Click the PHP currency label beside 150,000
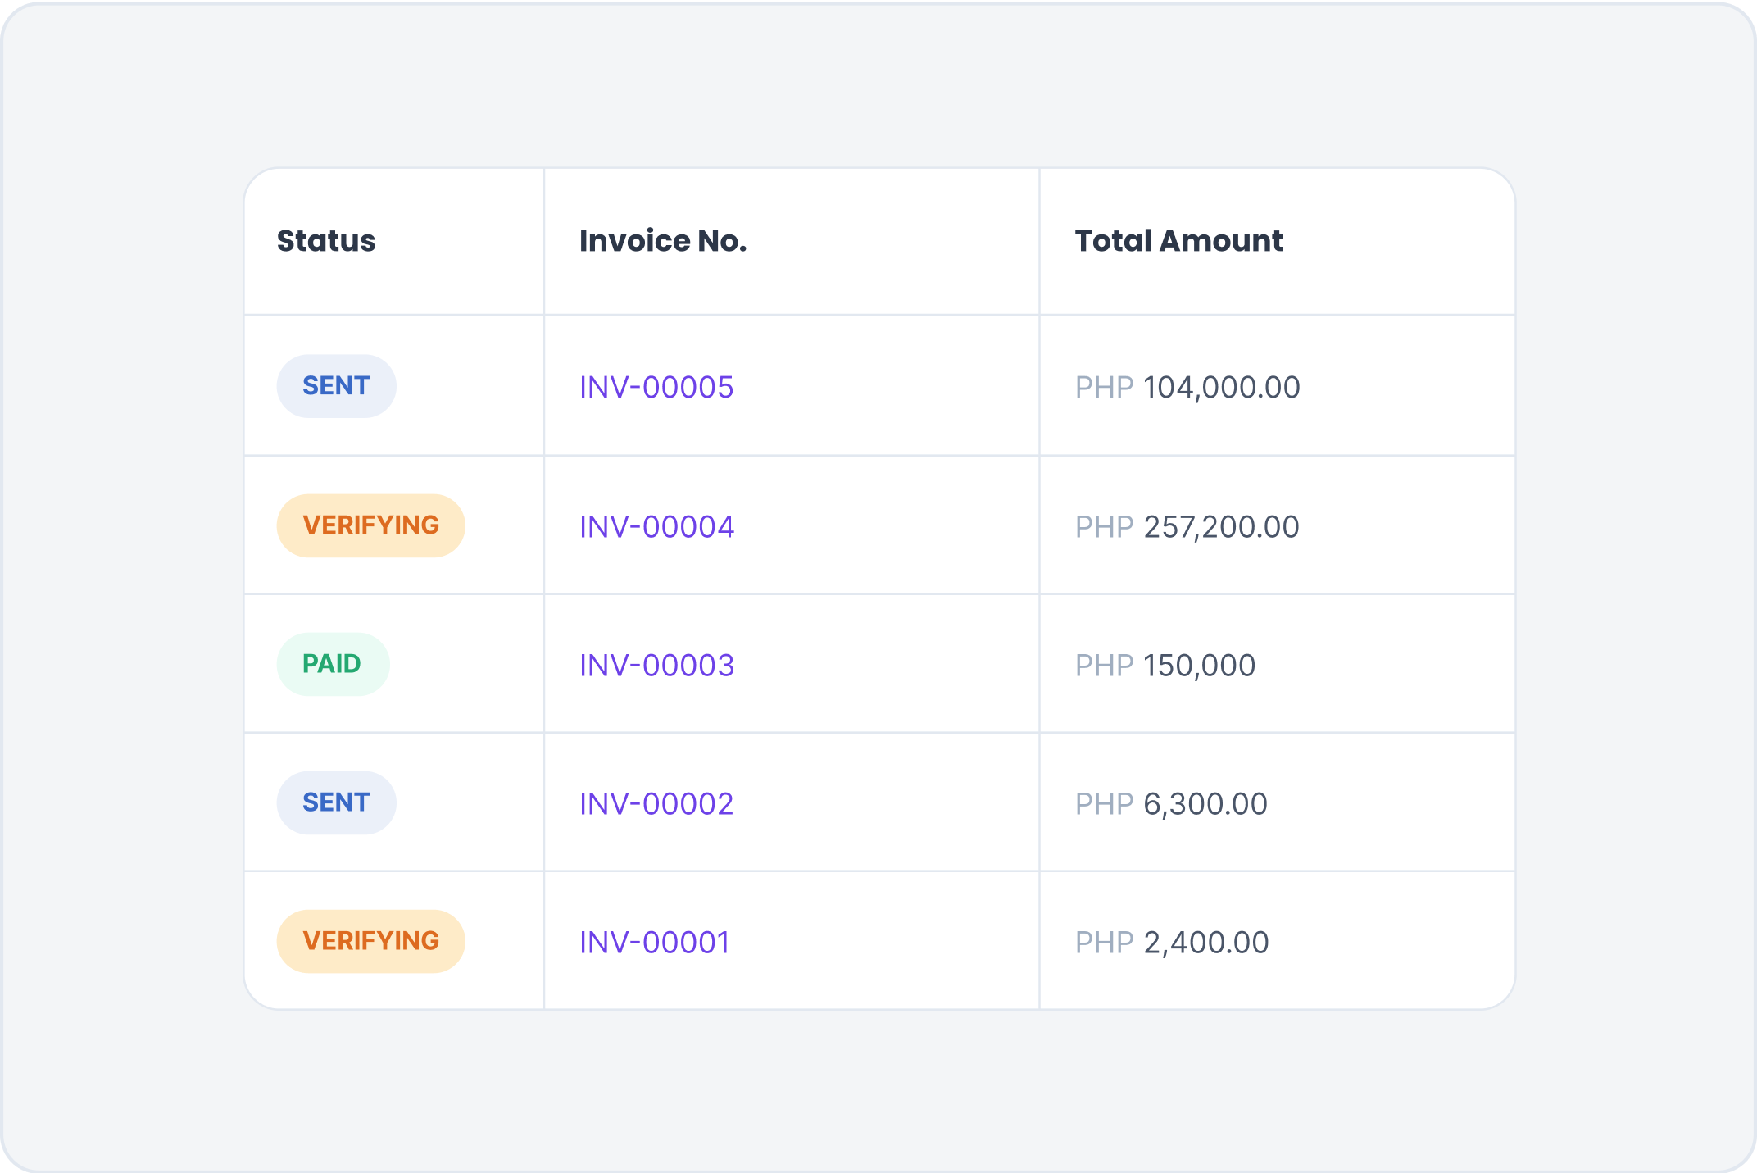This screenshot has height=1173, width=1757. point(1103,665)
